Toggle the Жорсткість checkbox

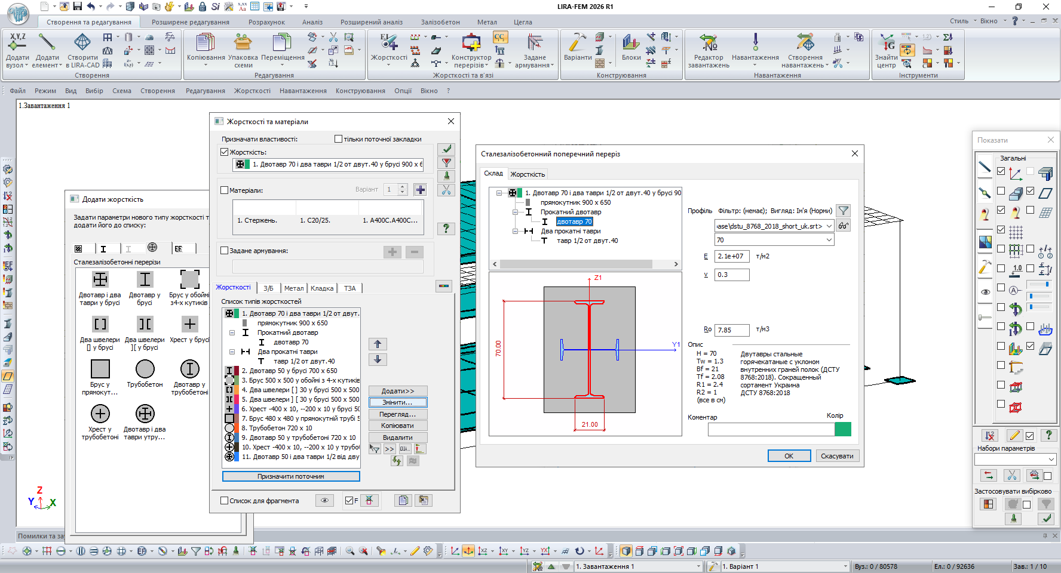click(x=225, y=152)
